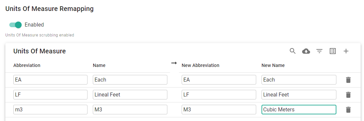
Task: Toggle the Enabled switch off
Action: coord(16,25)
